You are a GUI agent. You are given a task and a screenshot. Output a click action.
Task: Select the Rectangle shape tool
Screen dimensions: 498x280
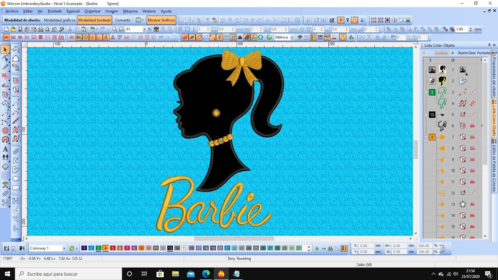pyautogui.click(x=16, y=188)
